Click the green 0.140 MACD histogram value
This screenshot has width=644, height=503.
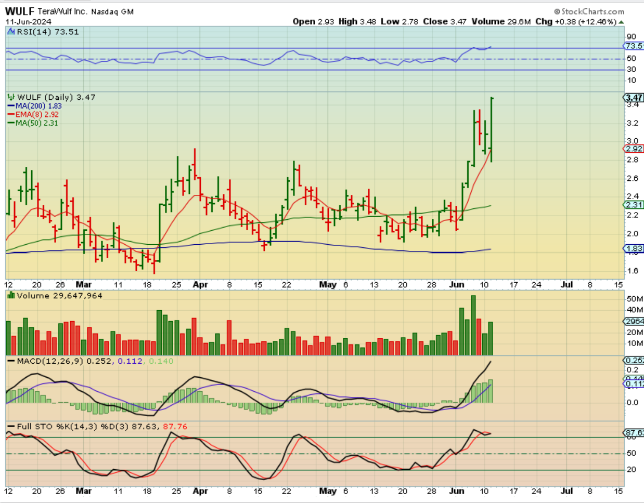tap(161, 361)
